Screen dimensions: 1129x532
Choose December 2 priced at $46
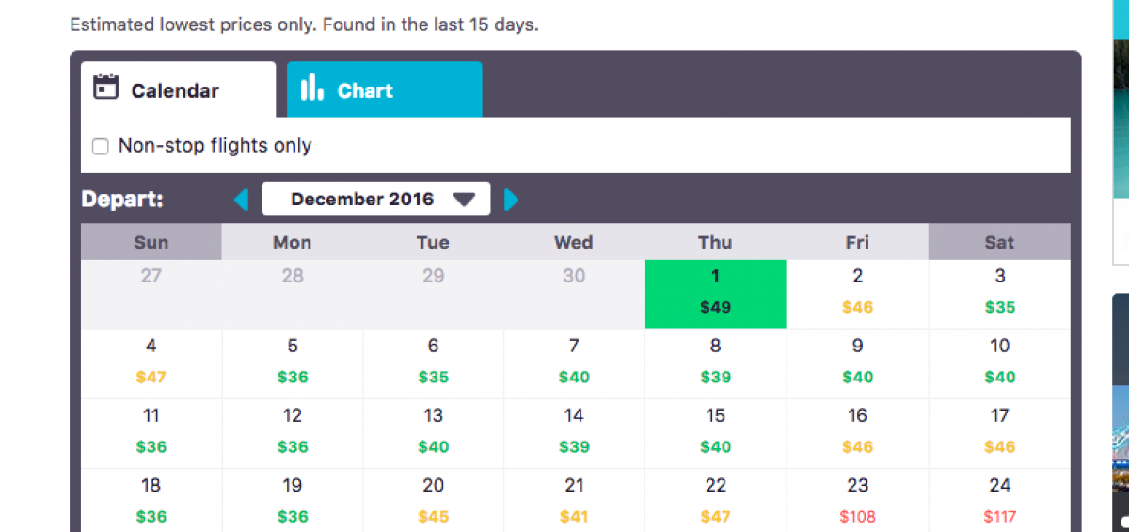pyautogui.click(x=857, y=293)
